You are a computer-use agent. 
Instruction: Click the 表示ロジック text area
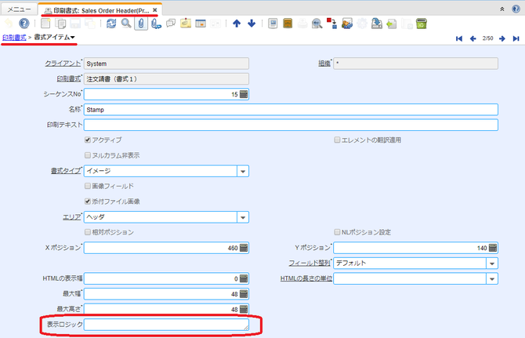(166, 325)
